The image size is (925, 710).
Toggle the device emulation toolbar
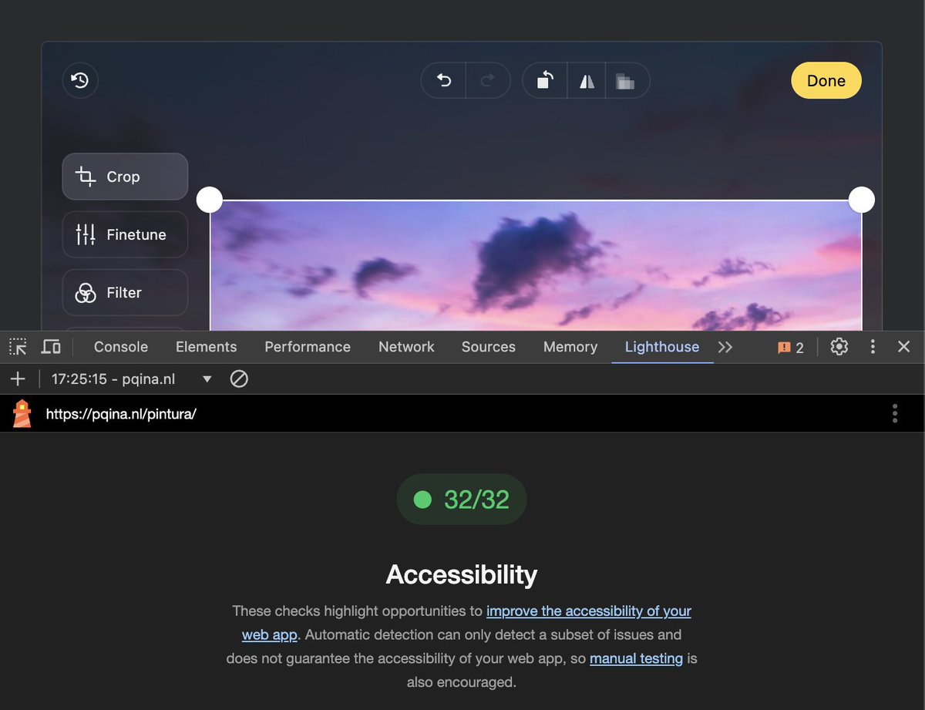point(51,346)
